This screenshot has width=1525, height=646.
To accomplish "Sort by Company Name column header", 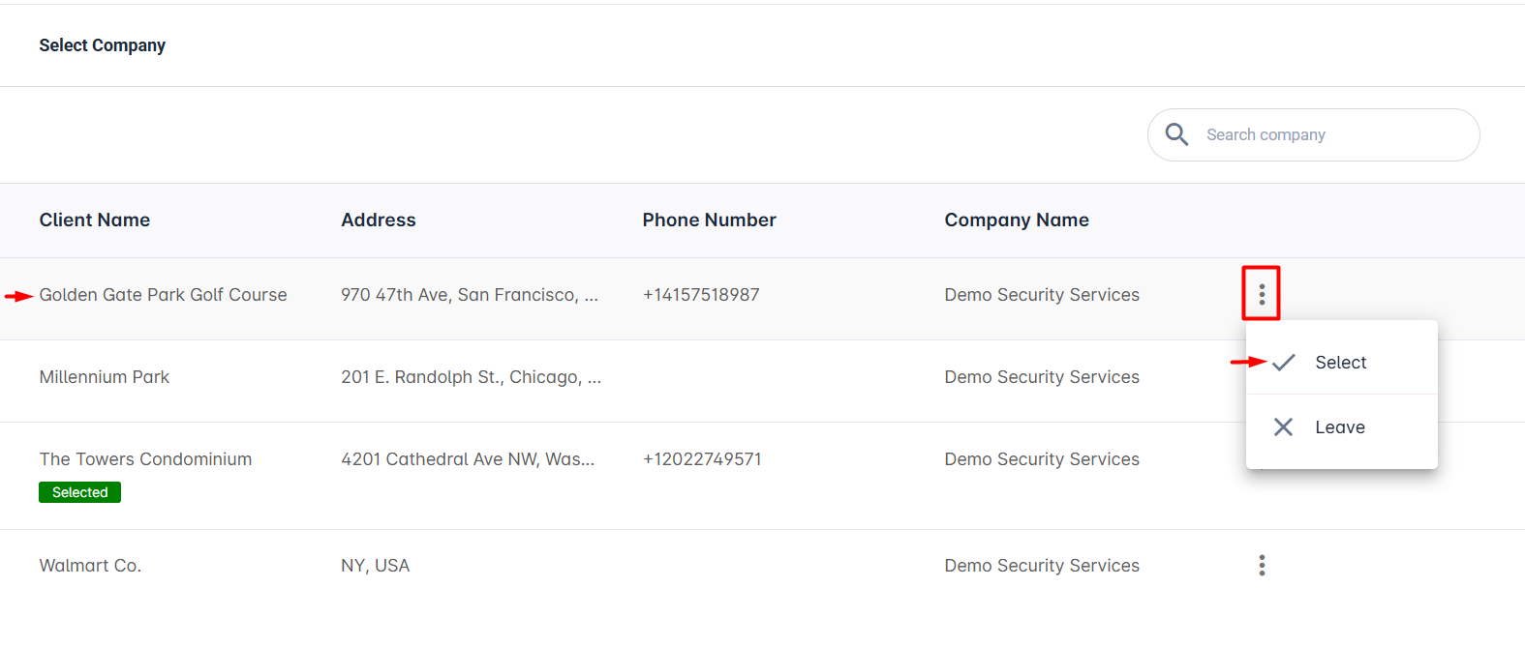I will [1017, 220].
